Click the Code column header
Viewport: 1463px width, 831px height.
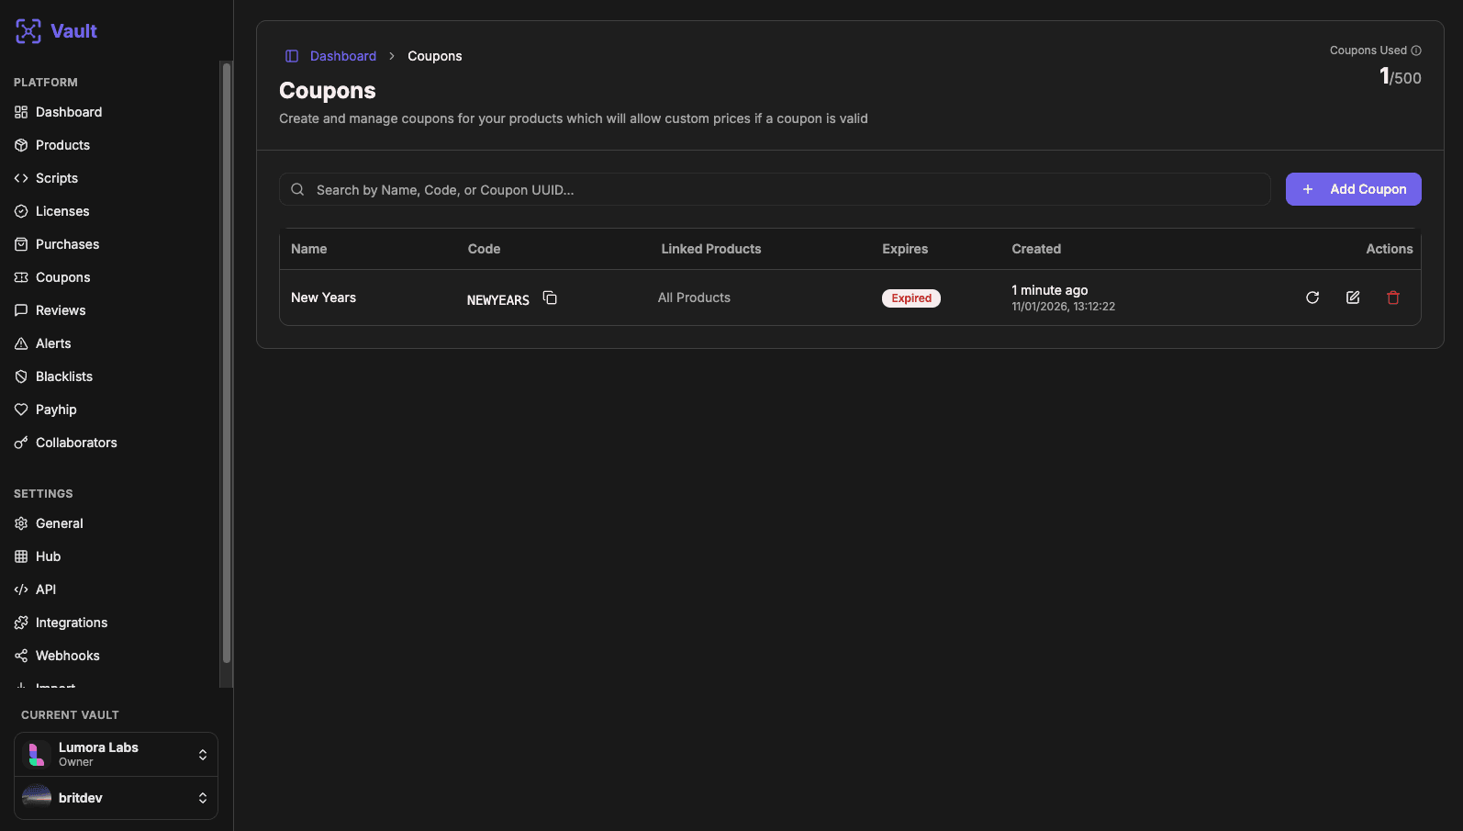click(x=485, y=249)
